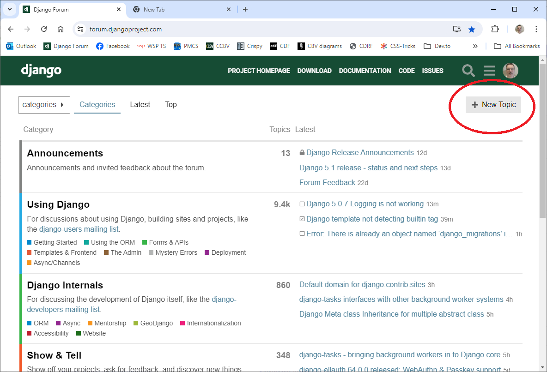Go back with browser back arrow
This screenshot has width=547, height=372.
click(11, 29)
